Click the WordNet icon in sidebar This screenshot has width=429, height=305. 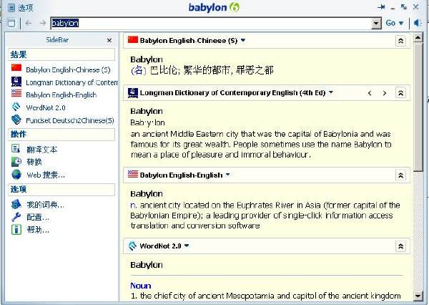16,107
